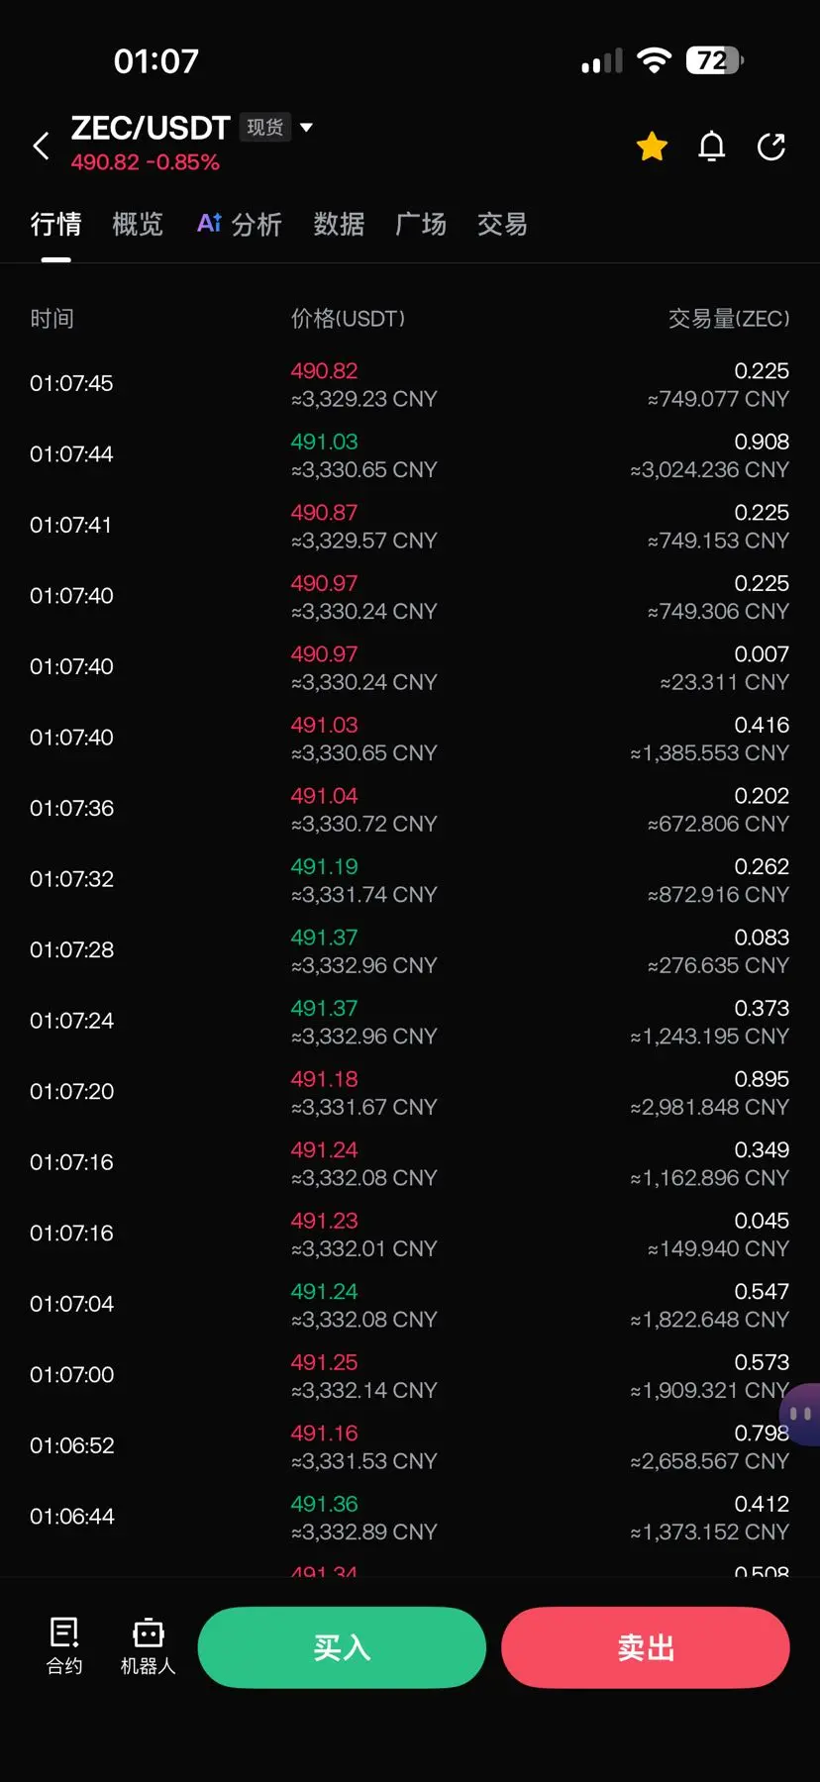The image size is (820, 1782).
Task: Toggle the yellow favorite star
Action: 652,147
